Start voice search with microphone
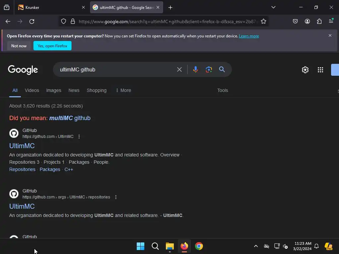This screenshot has height=254, width=339. pos(195,69)
